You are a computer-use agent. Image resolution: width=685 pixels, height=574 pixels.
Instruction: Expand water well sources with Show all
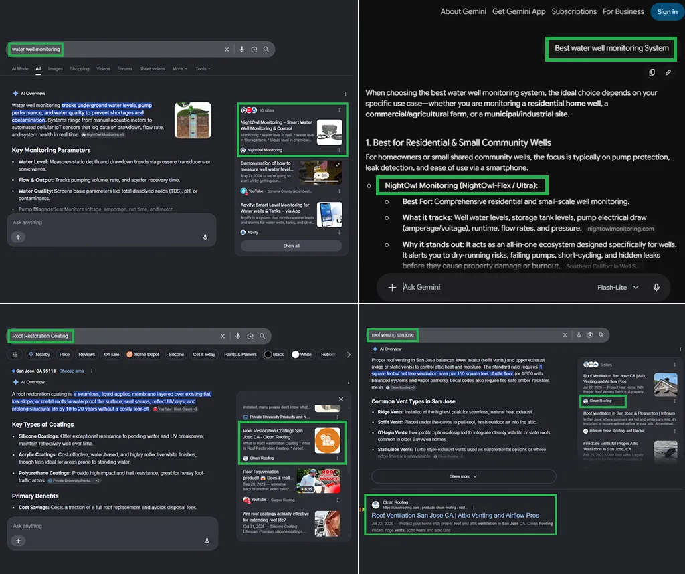(x=292, y=246)
